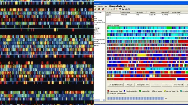Click the red-green analyze icon in toolbar
Screen dimensions: 188x105
pos(99,9)
